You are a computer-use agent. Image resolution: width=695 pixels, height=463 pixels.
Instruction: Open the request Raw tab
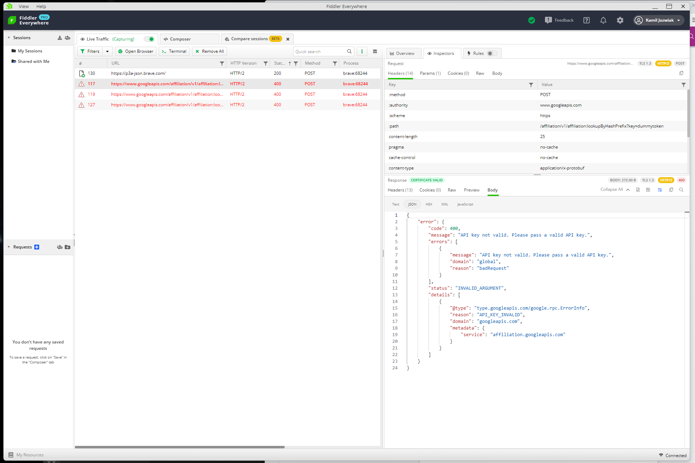tap(480, 73)
